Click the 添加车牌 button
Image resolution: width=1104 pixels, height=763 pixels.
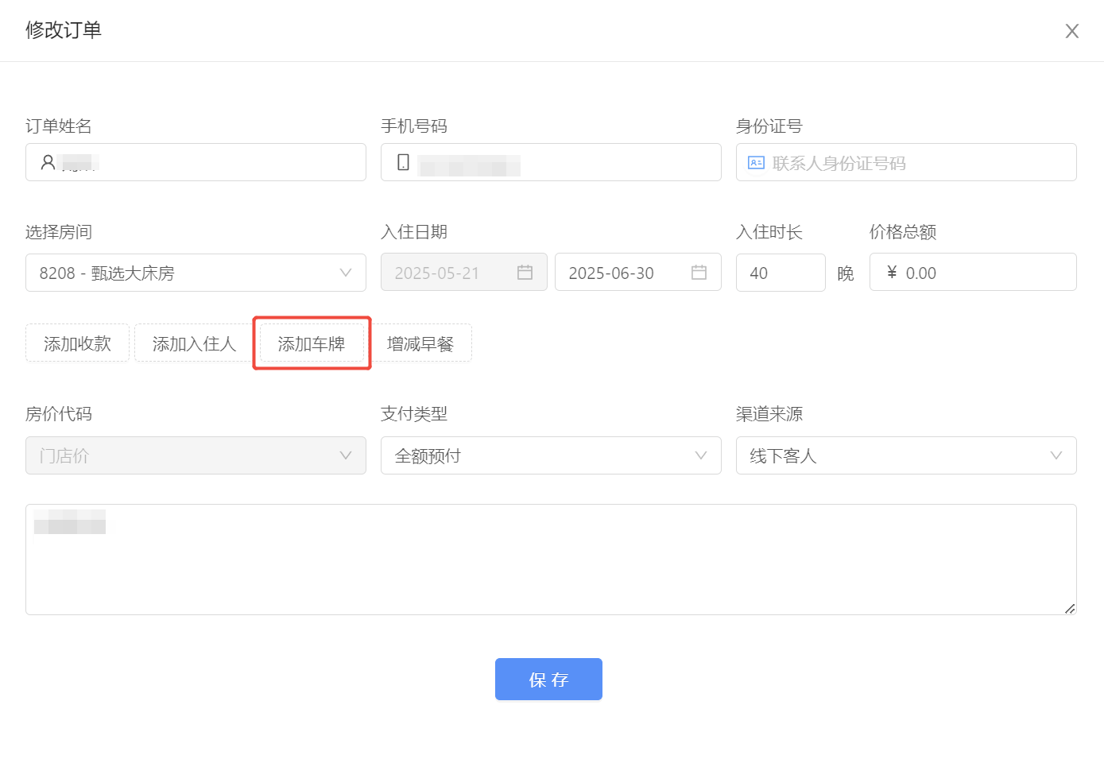pos(312,343)
